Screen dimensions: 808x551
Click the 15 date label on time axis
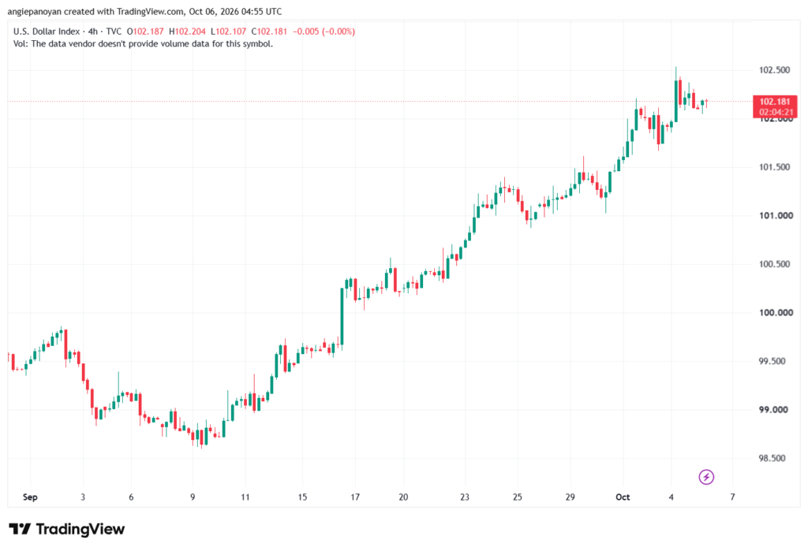point(302,497)
